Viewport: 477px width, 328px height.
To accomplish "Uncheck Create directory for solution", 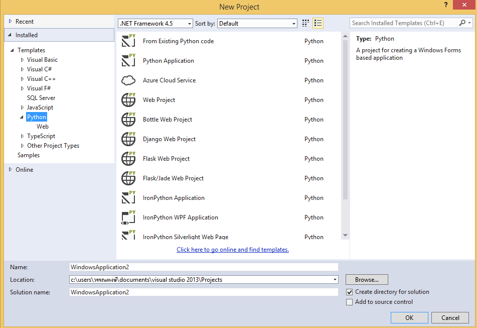I will pyautogui.click(x=349, y=291).
